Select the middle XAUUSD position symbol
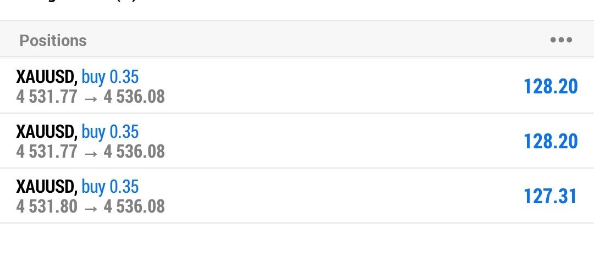The width and height of the screenshot is (594, 262). point(46,132)
